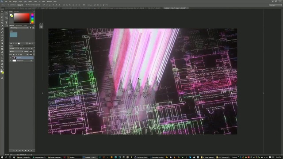
Task: Click the Windows Start button
Action: coord(2,157)
